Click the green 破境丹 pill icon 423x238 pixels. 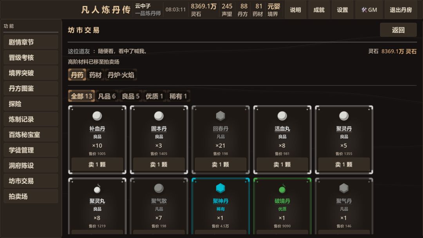[x=282, y=189]
